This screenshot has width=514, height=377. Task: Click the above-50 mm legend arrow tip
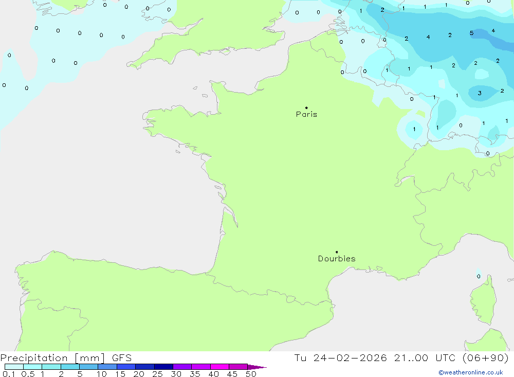coord(258,367)
